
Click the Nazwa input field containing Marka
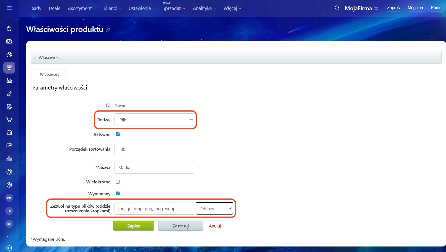pyautogui.click(x=154, y=167)
